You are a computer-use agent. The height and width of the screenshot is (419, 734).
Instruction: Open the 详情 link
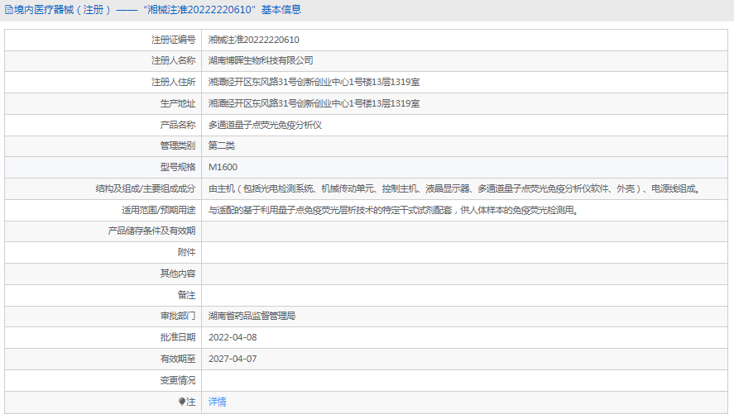click(x=217, y=402)
